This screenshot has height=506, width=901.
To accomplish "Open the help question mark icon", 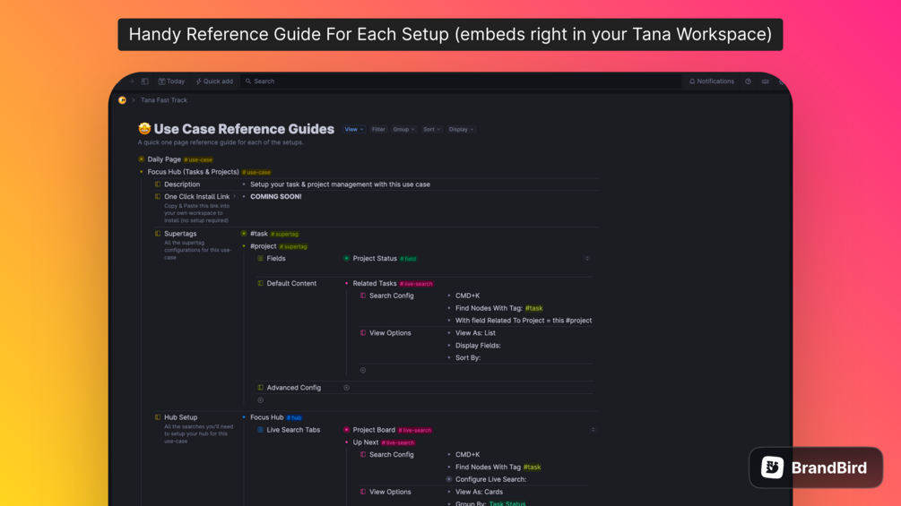I will pos(748,81).
